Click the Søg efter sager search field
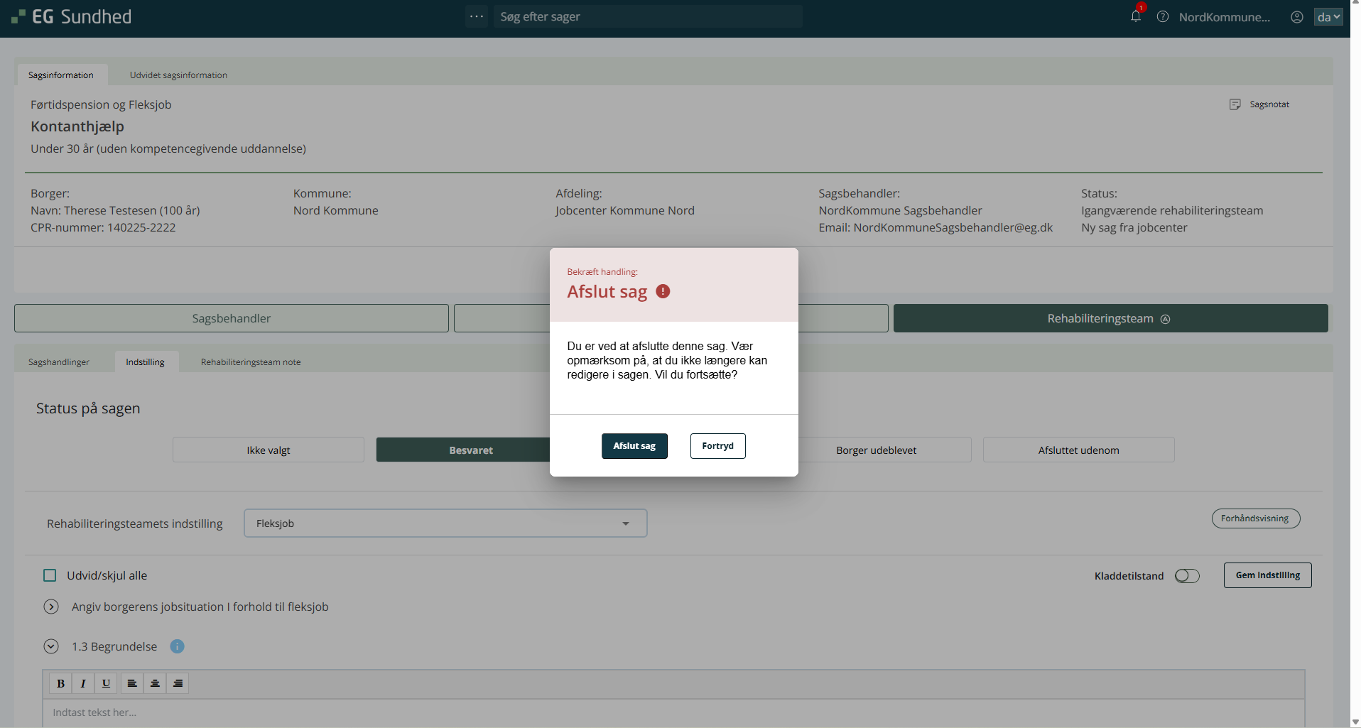The height and width of the screenshot is (728, 1361). [646, 16]
